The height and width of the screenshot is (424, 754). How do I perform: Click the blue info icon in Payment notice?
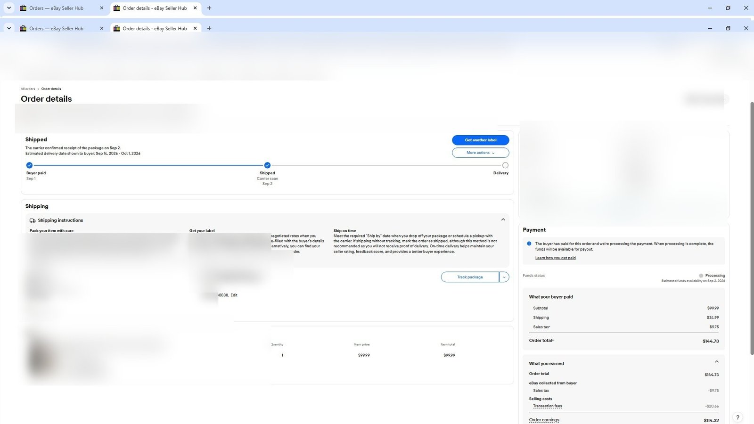[529, 244]
